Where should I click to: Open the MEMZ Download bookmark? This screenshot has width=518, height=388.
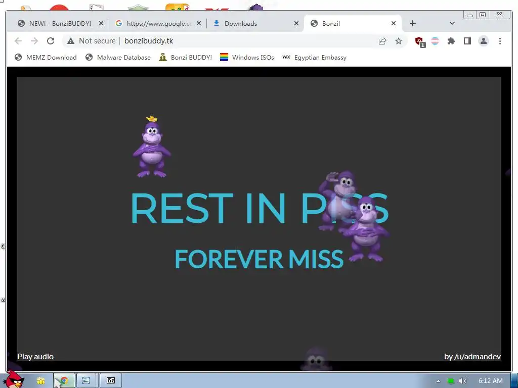click(x=46, y=58)
